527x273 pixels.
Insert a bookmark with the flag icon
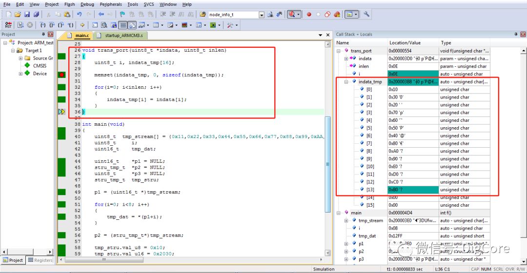[x=122, y=15]
